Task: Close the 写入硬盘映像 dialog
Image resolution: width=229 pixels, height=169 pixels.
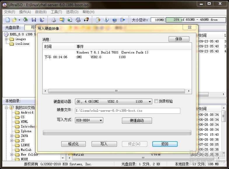Action: 190,27
